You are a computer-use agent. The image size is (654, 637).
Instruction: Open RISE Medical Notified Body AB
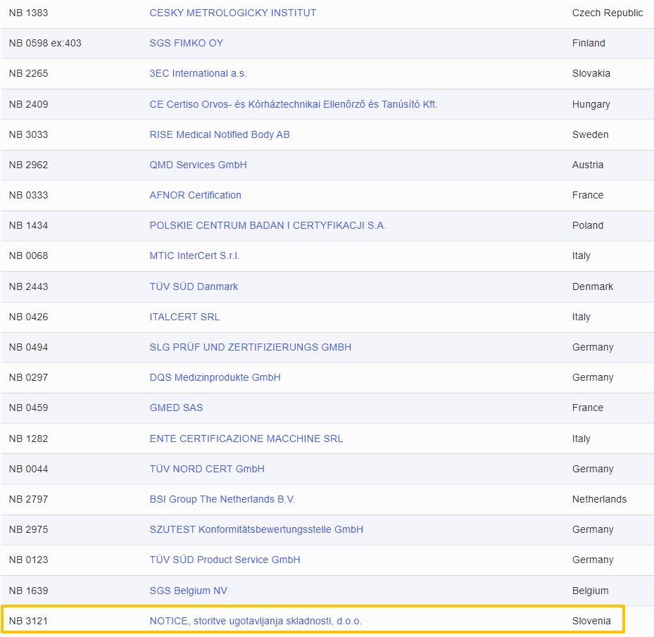[219, 134]
